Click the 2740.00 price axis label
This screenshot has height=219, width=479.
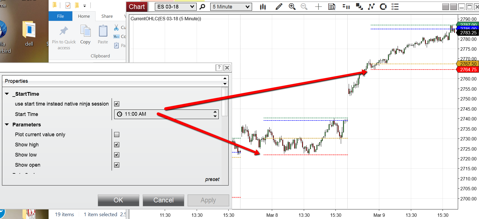coord(468,119)
